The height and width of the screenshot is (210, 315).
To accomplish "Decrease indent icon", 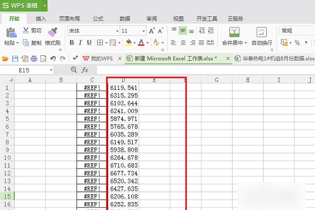I will 202,31.
